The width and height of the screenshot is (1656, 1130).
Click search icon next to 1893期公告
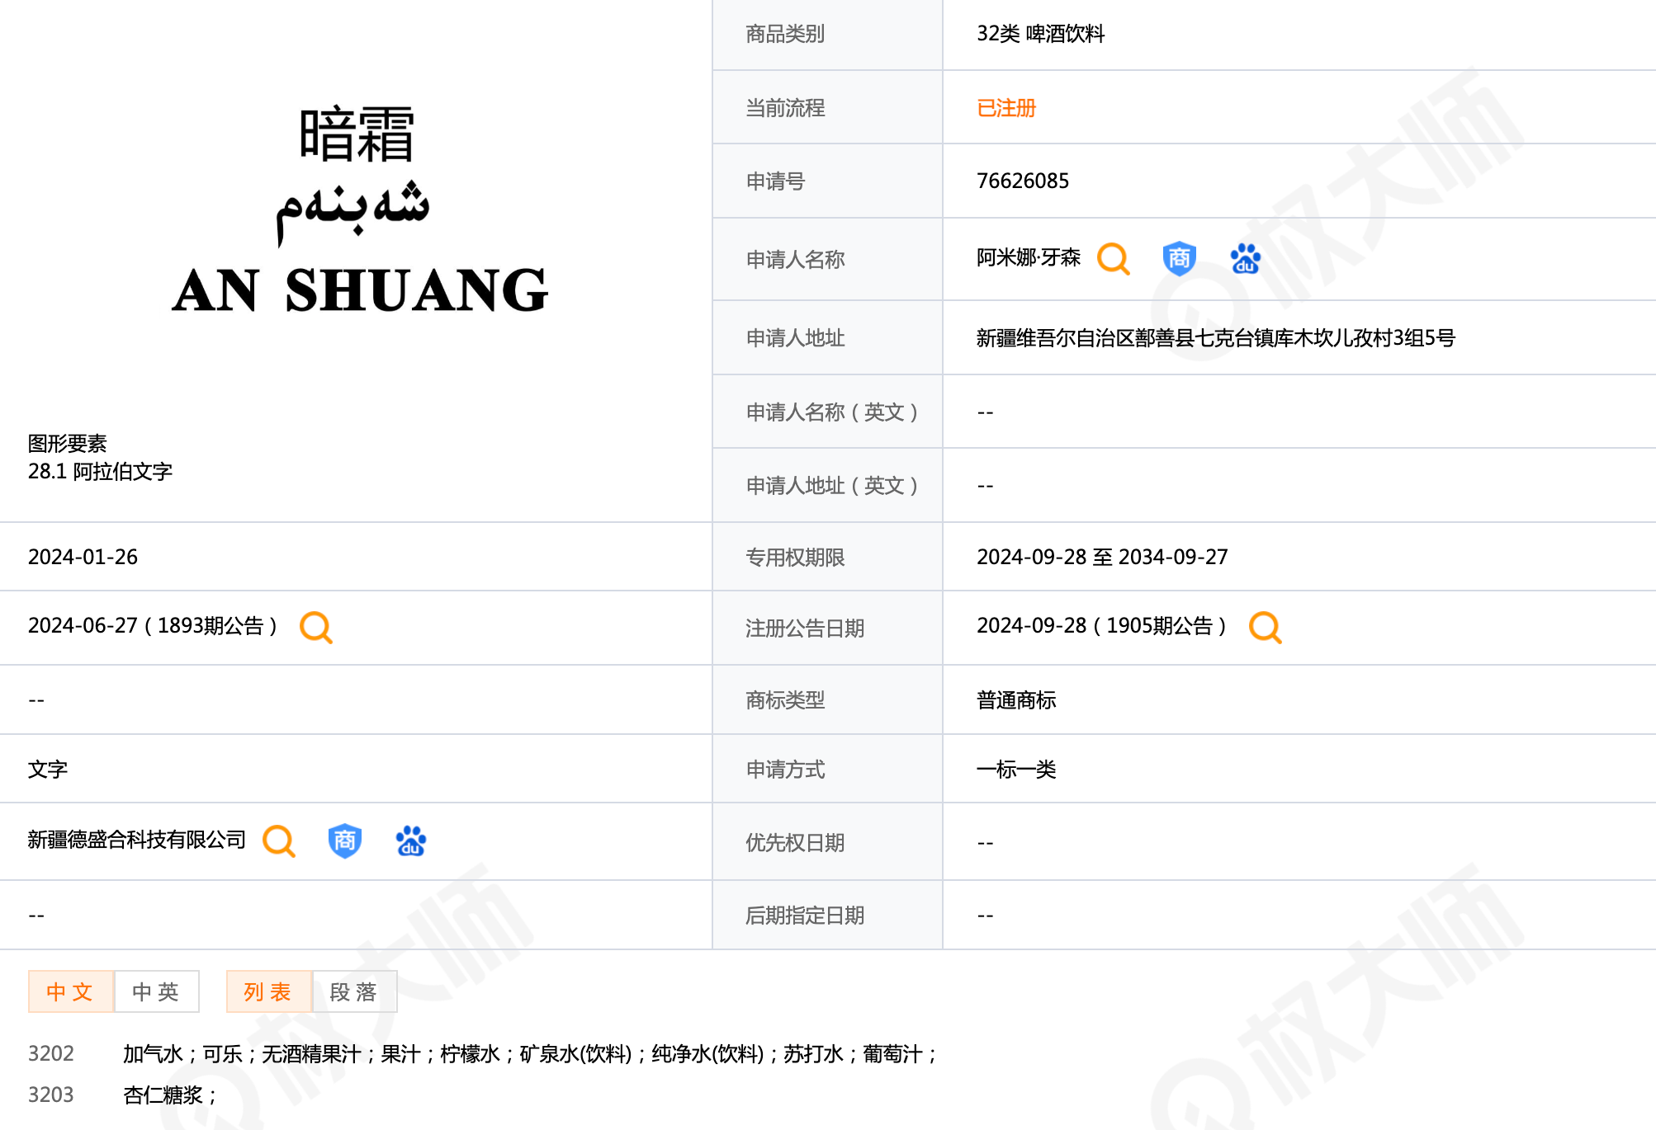315,628
